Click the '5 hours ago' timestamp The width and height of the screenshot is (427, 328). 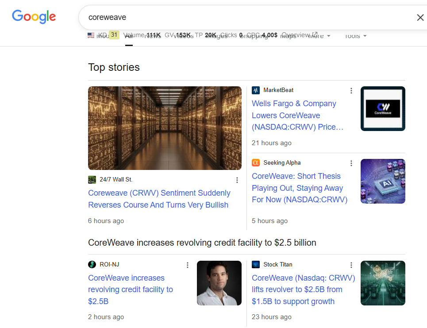(x=269, y=221)
